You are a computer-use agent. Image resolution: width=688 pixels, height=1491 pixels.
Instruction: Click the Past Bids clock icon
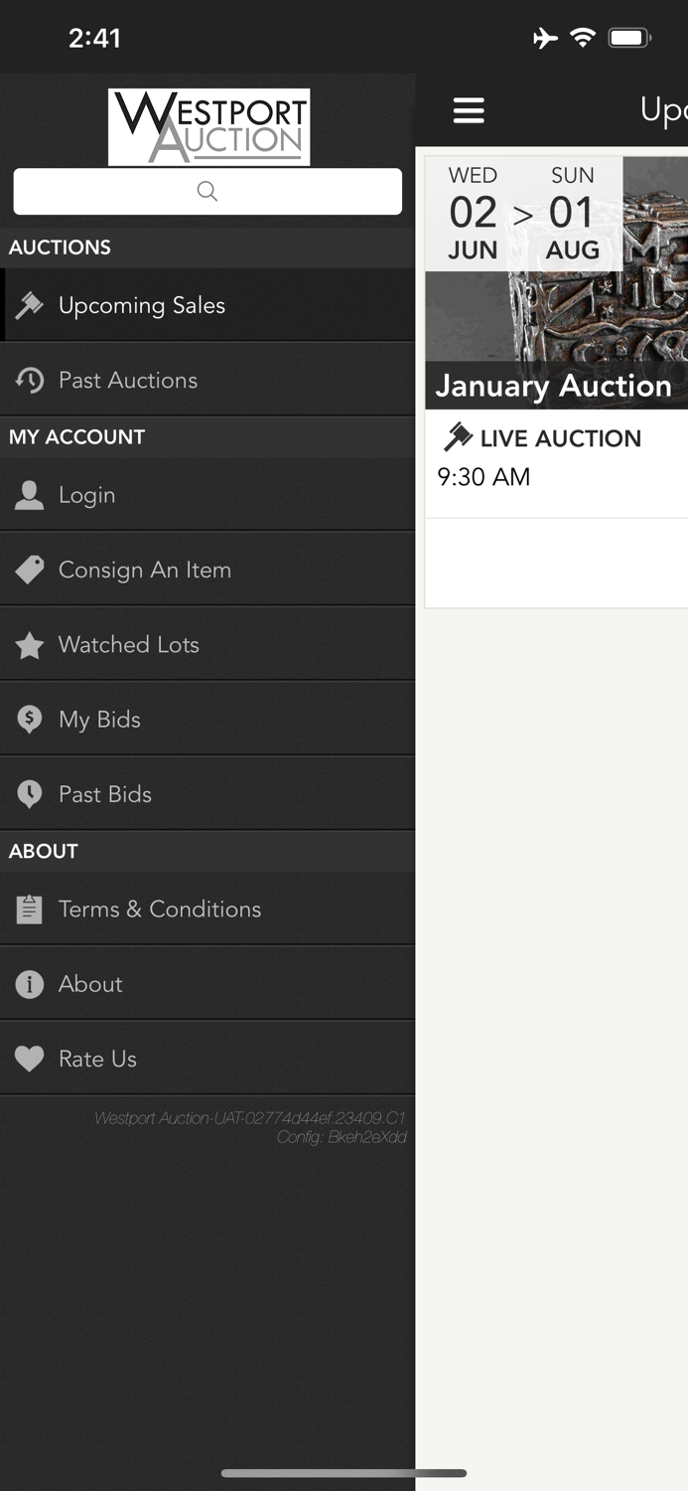[x=30, y=793]
